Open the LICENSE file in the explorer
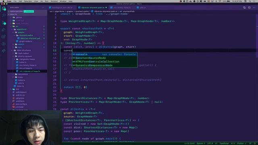The width and height of the screenshot is (258, 145). click(x=27, y=107)
